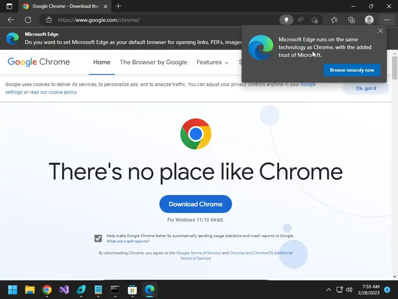Expand the Features dropdown menu
The image size is (398, 299).
point(213,62)
